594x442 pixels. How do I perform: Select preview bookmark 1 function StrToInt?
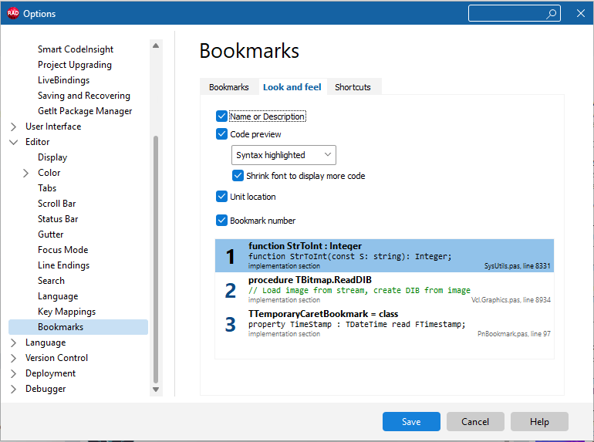(384, 255)
